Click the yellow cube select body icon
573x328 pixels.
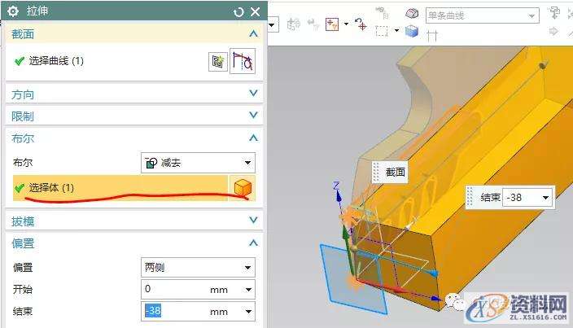tap(243, 188)
